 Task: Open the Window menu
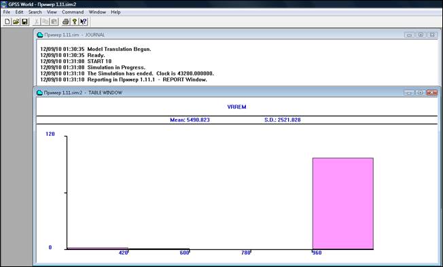point(97,12)
